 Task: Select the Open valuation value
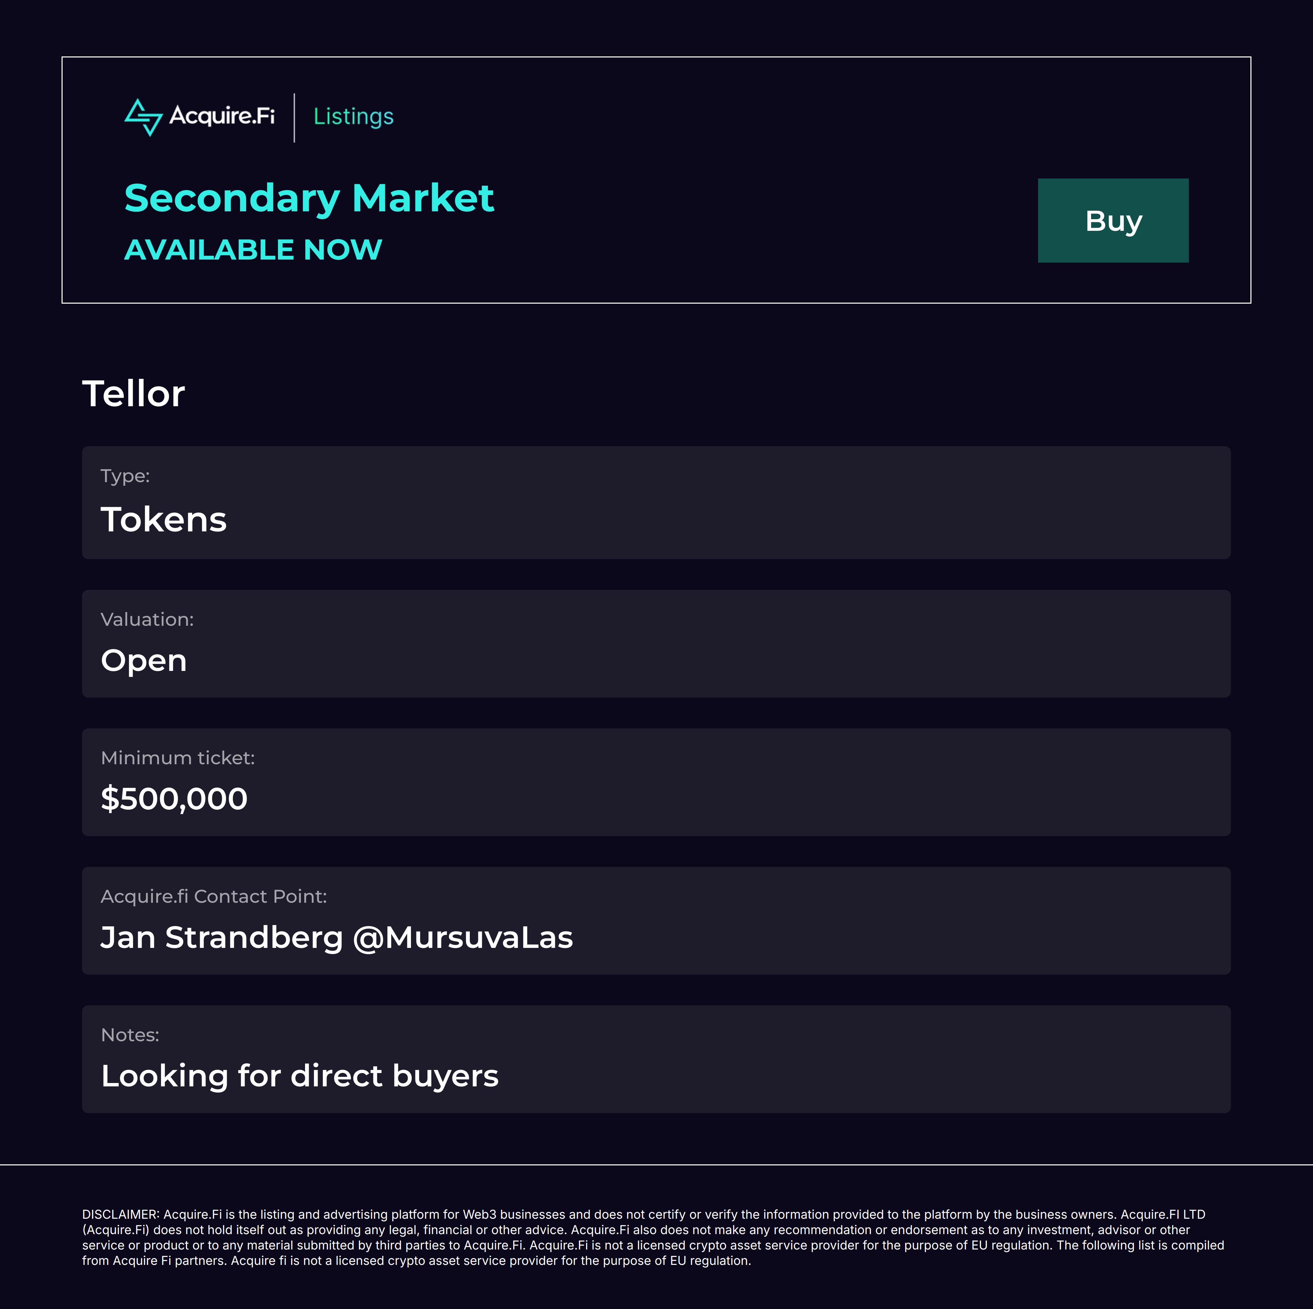pos(143,661)
